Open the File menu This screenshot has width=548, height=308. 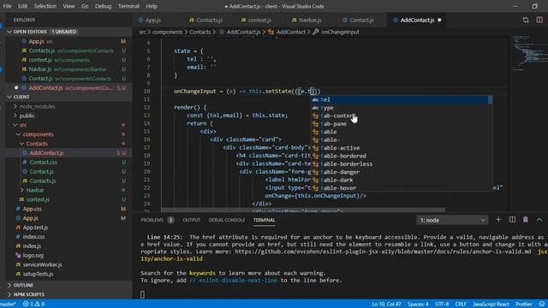pyautogui.click(x=7, y=6)
